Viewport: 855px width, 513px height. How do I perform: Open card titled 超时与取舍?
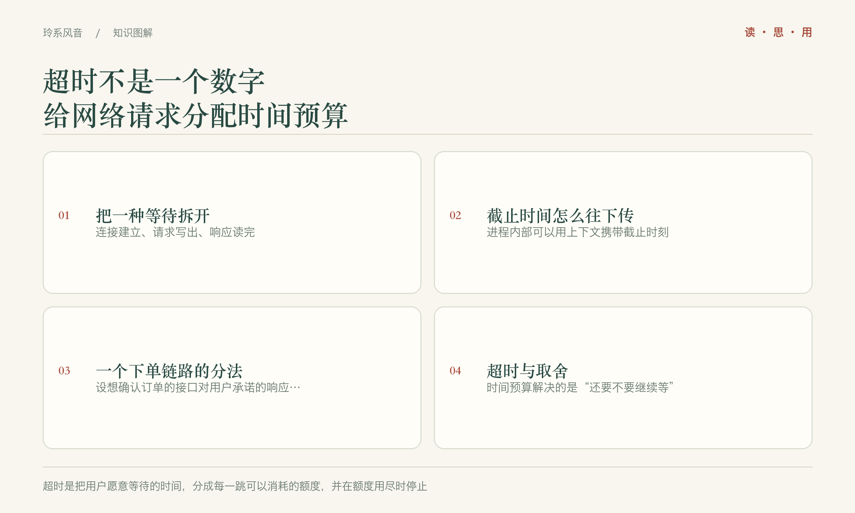[623, 378]
